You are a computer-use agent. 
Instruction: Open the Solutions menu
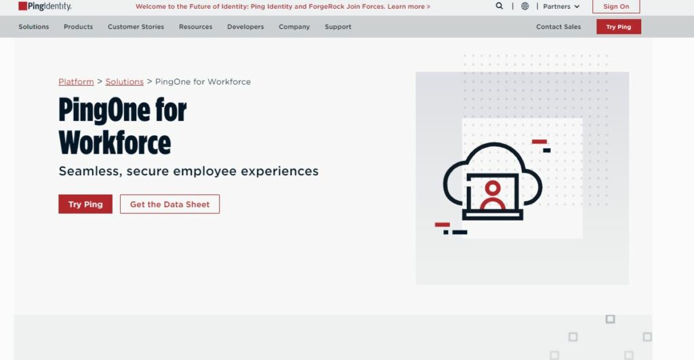(x=34, y=26)
